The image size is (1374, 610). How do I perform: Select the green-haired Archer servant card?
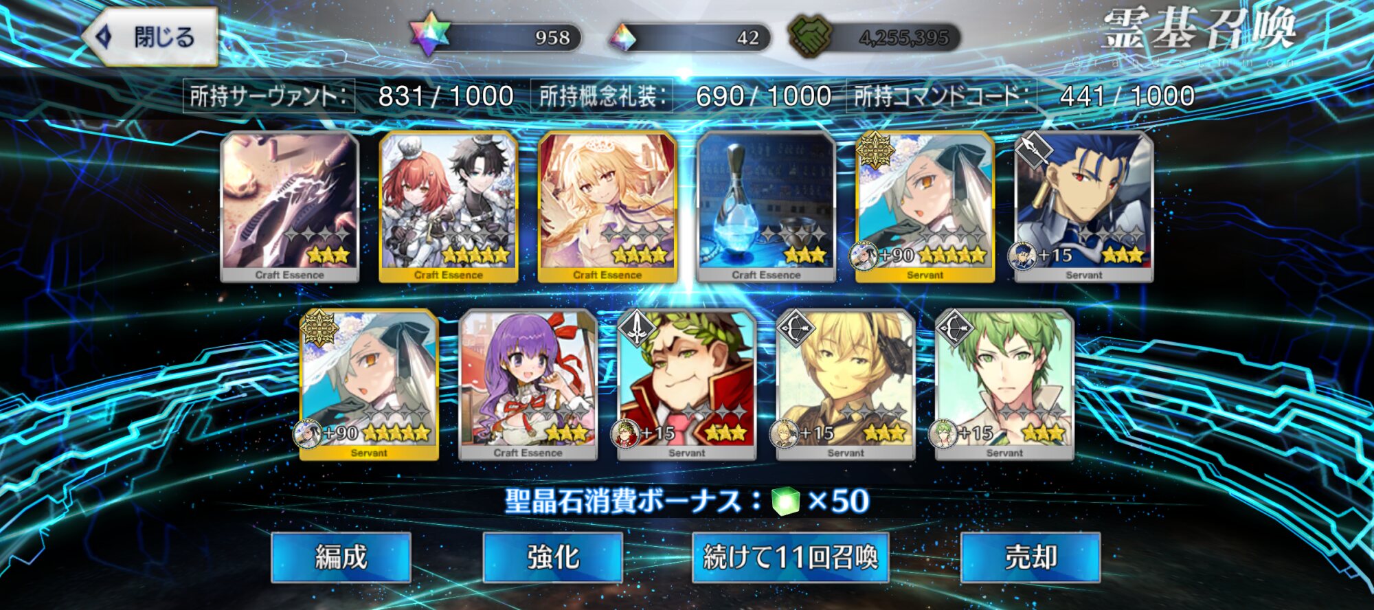[1004, 385]
